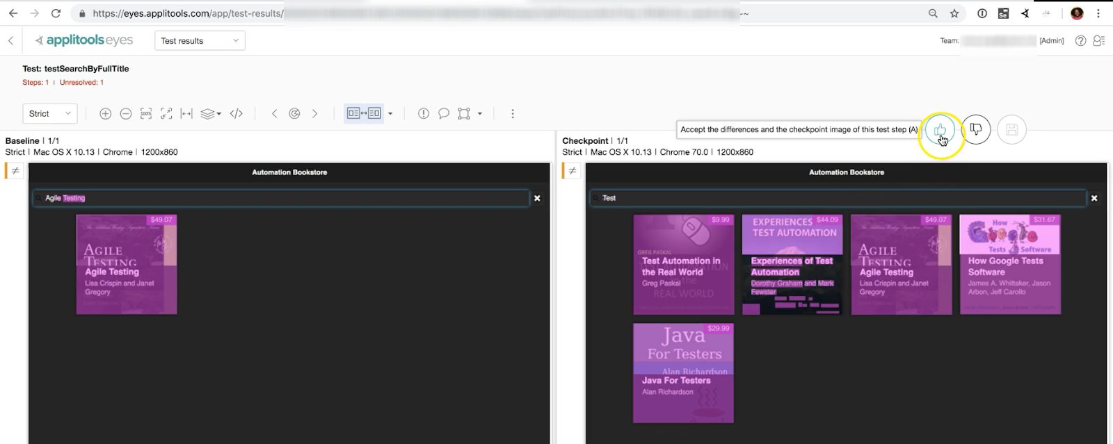Go to the next step with the right arrow
Screen dimensions: 1113x444
(315, 114)
